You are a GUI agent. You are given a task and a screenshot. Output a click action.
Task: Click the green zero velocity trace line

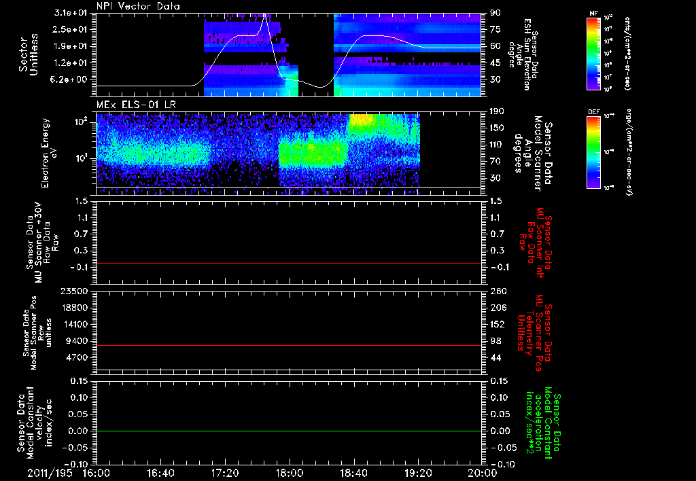coord(289,431)
